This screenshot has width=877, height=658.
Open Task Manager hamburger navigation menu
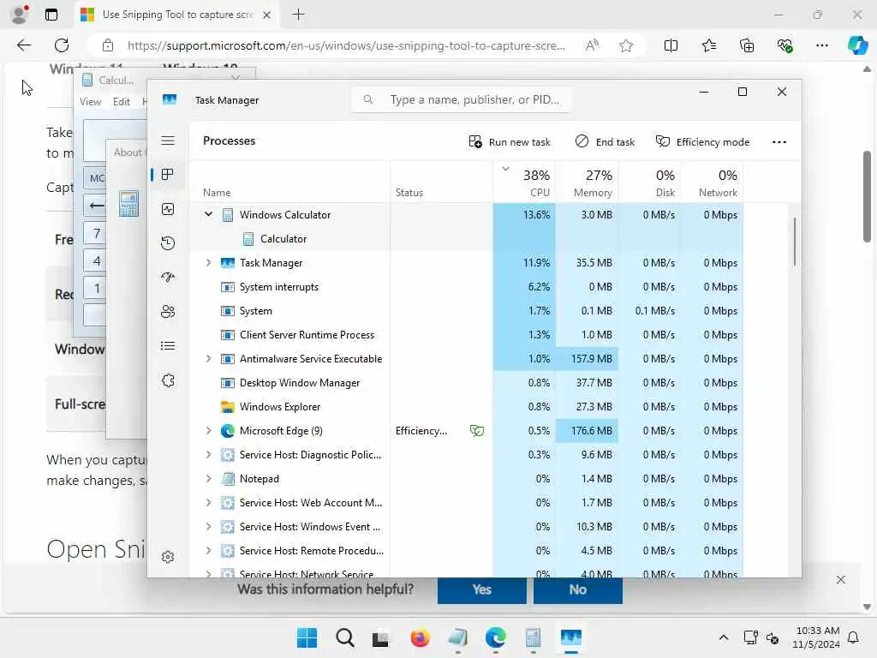click(x=168, y=141)
